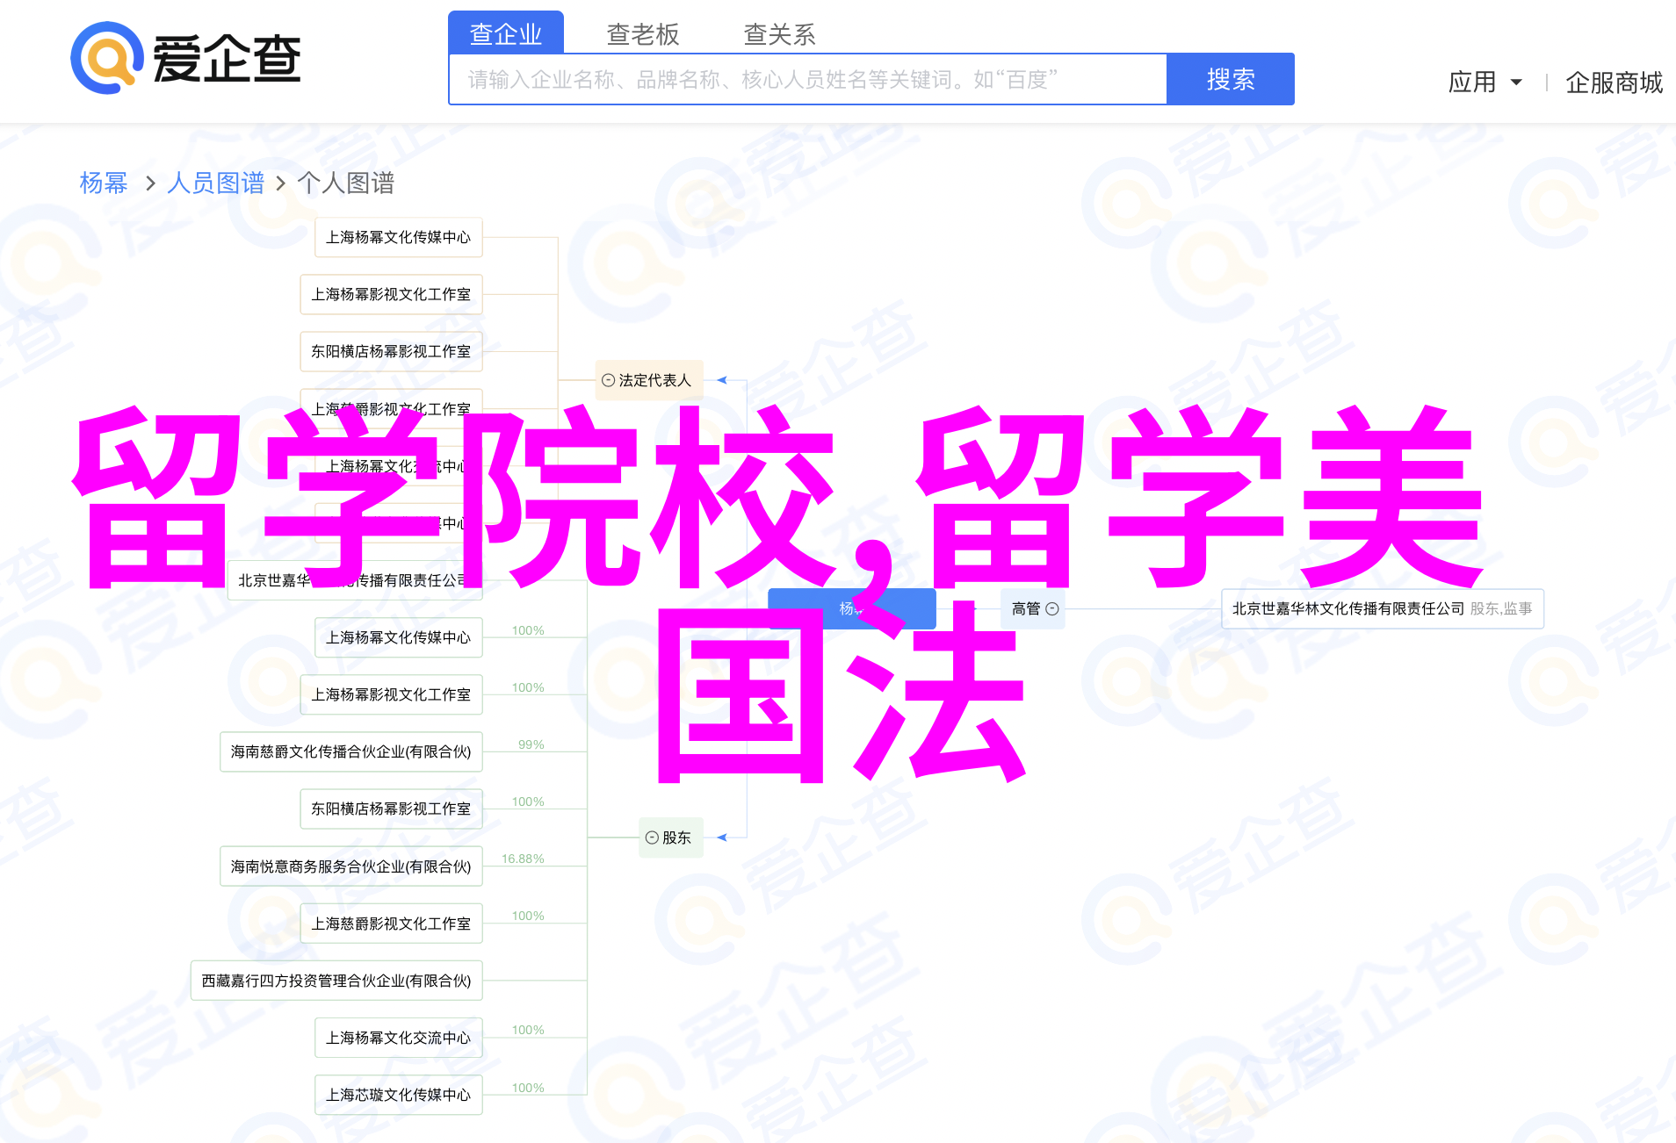Select 东阳横店杨幂影视工作室 node under 法定代表人
The image size is (1676, 1143).
point(392,351)
